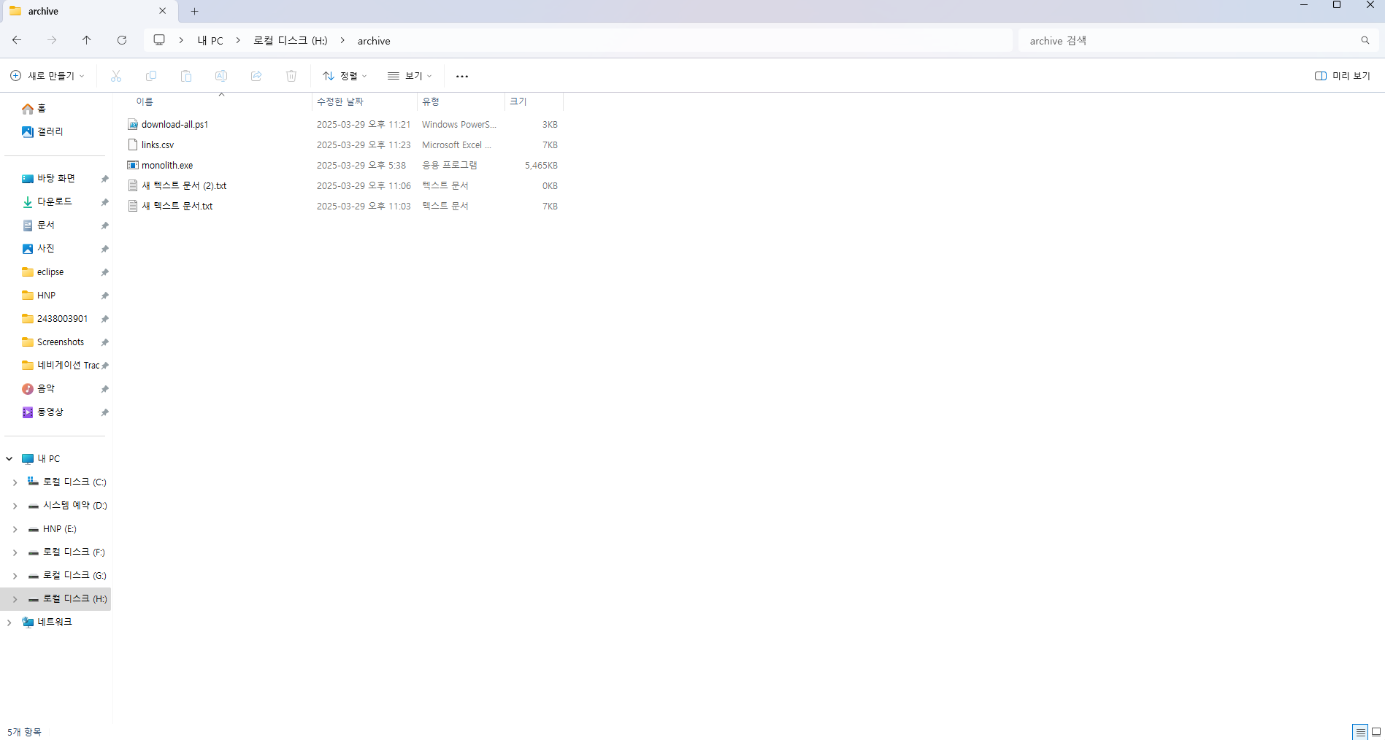Collapse the 내 PC tree node

pyautogui.click(x=9, y=459)
